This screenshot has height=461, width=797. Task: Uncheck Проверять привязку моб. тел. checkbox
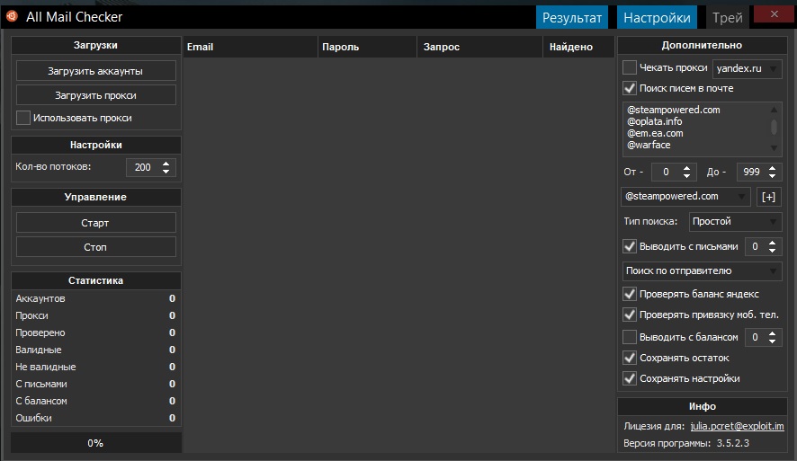coord(630,315)
